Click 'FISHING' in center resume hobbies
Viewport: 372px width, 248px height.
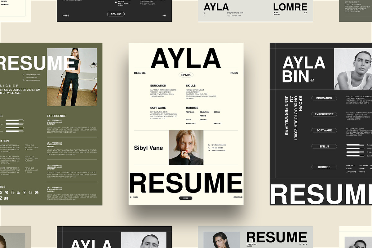point(203,116)
